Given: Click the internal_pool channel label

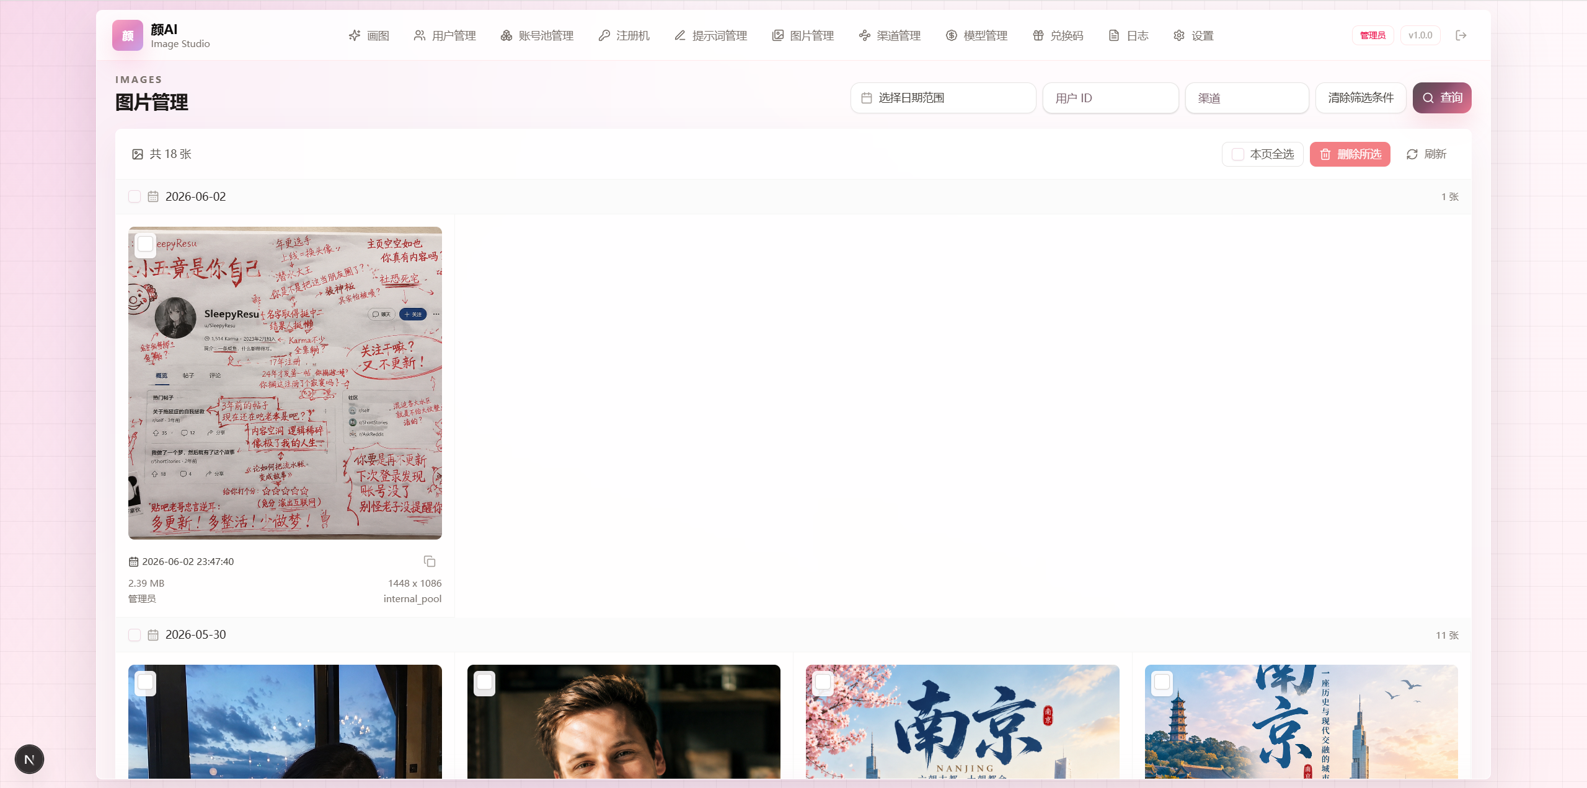Looking at the screenshot, I should tap(412, 599).
